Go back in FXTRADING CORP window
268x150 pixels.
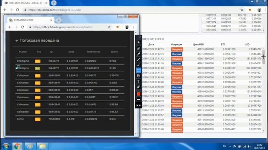point(10,27)
